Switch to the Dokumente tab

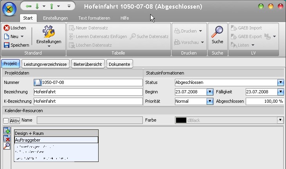[119, 64]
